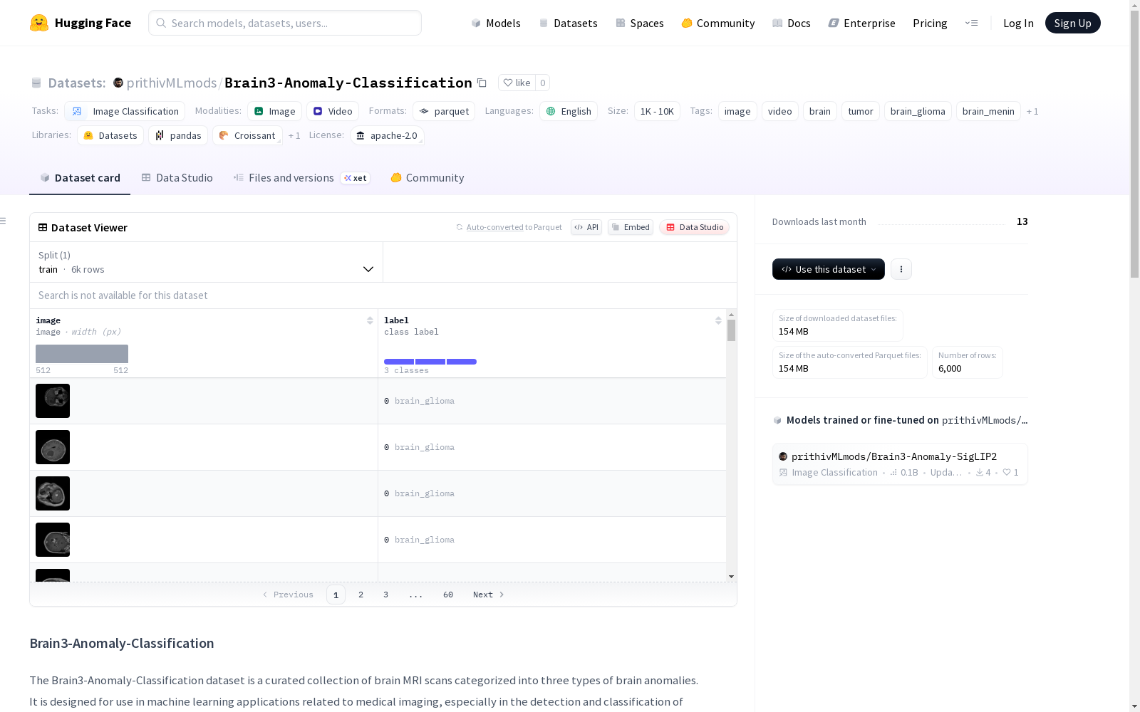Click the dataset viewer vertical scrollbar thumb

coord(731,330)
